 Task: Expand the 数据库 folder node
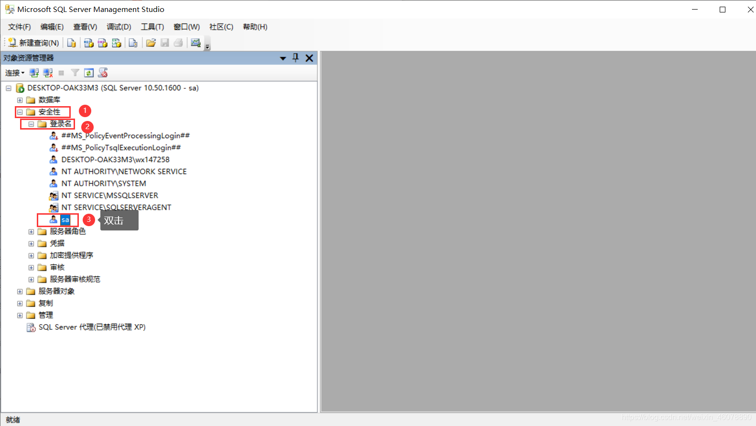[20, 100]
